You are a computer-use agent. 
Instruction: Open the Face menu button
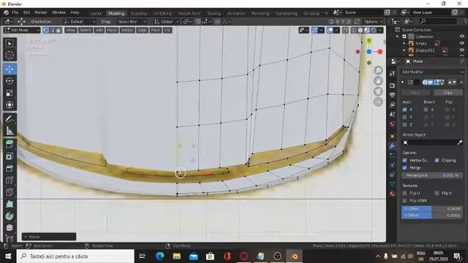click(155, 30)
